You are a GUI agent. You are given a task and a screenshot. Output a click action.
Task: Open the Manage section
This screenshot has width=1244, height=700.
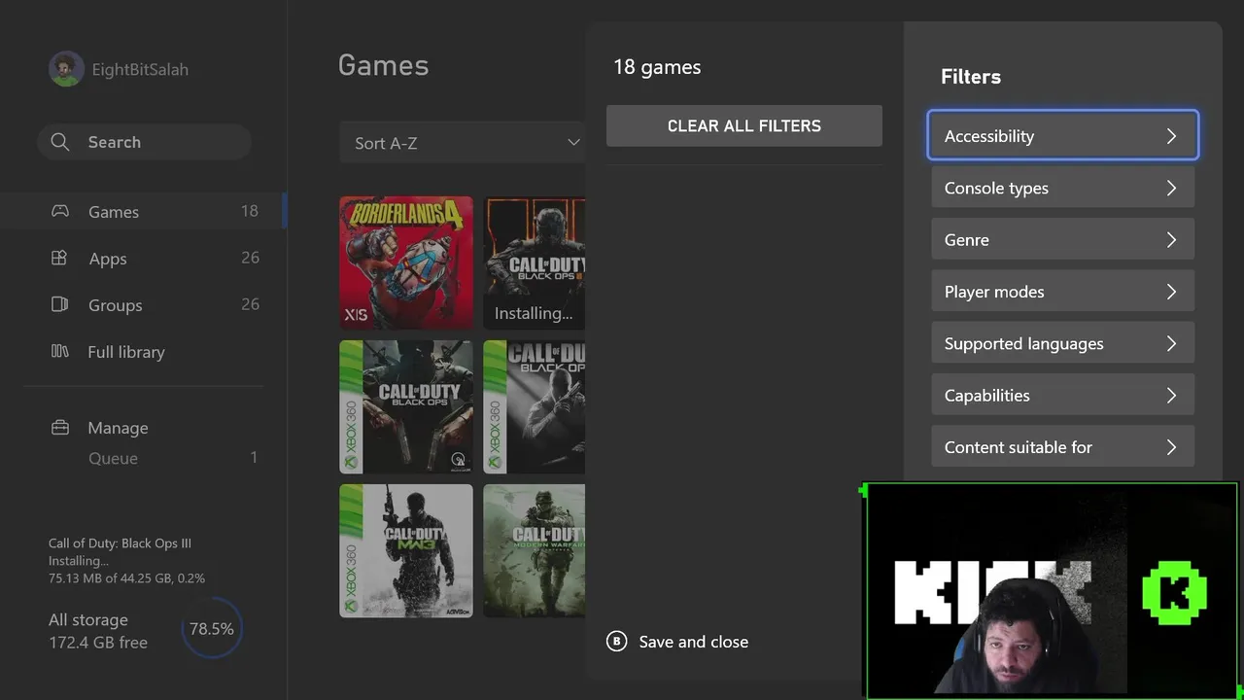118,428
